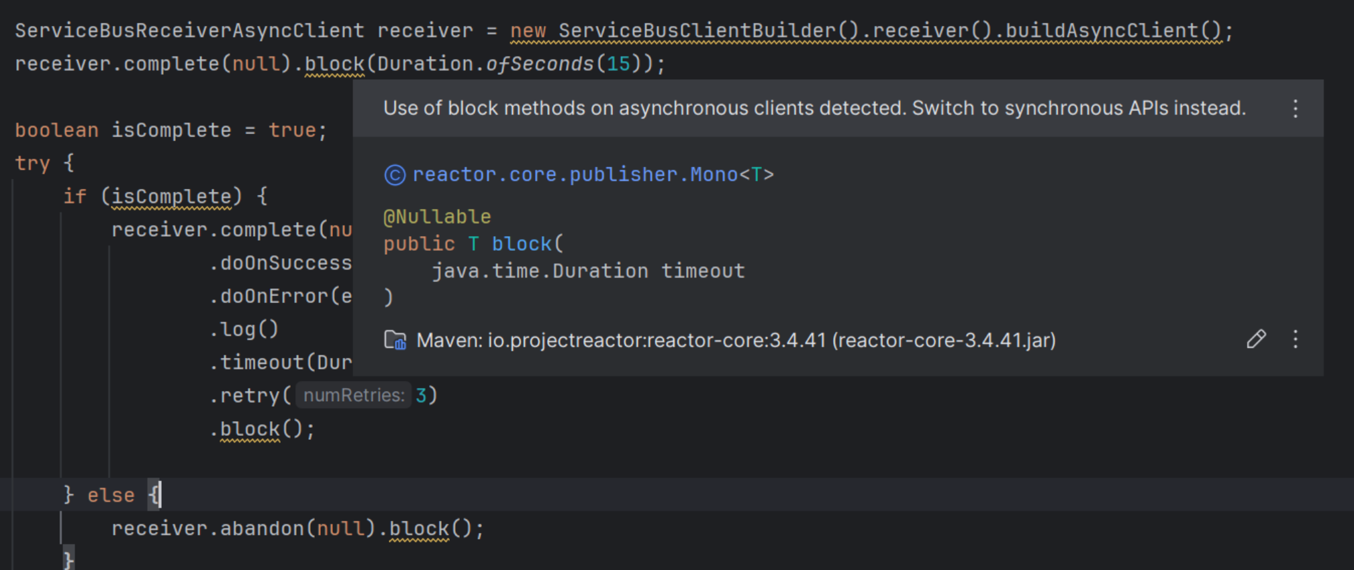
Task: Click the pencil edit icon in documentation popup
Action: 1256,339
